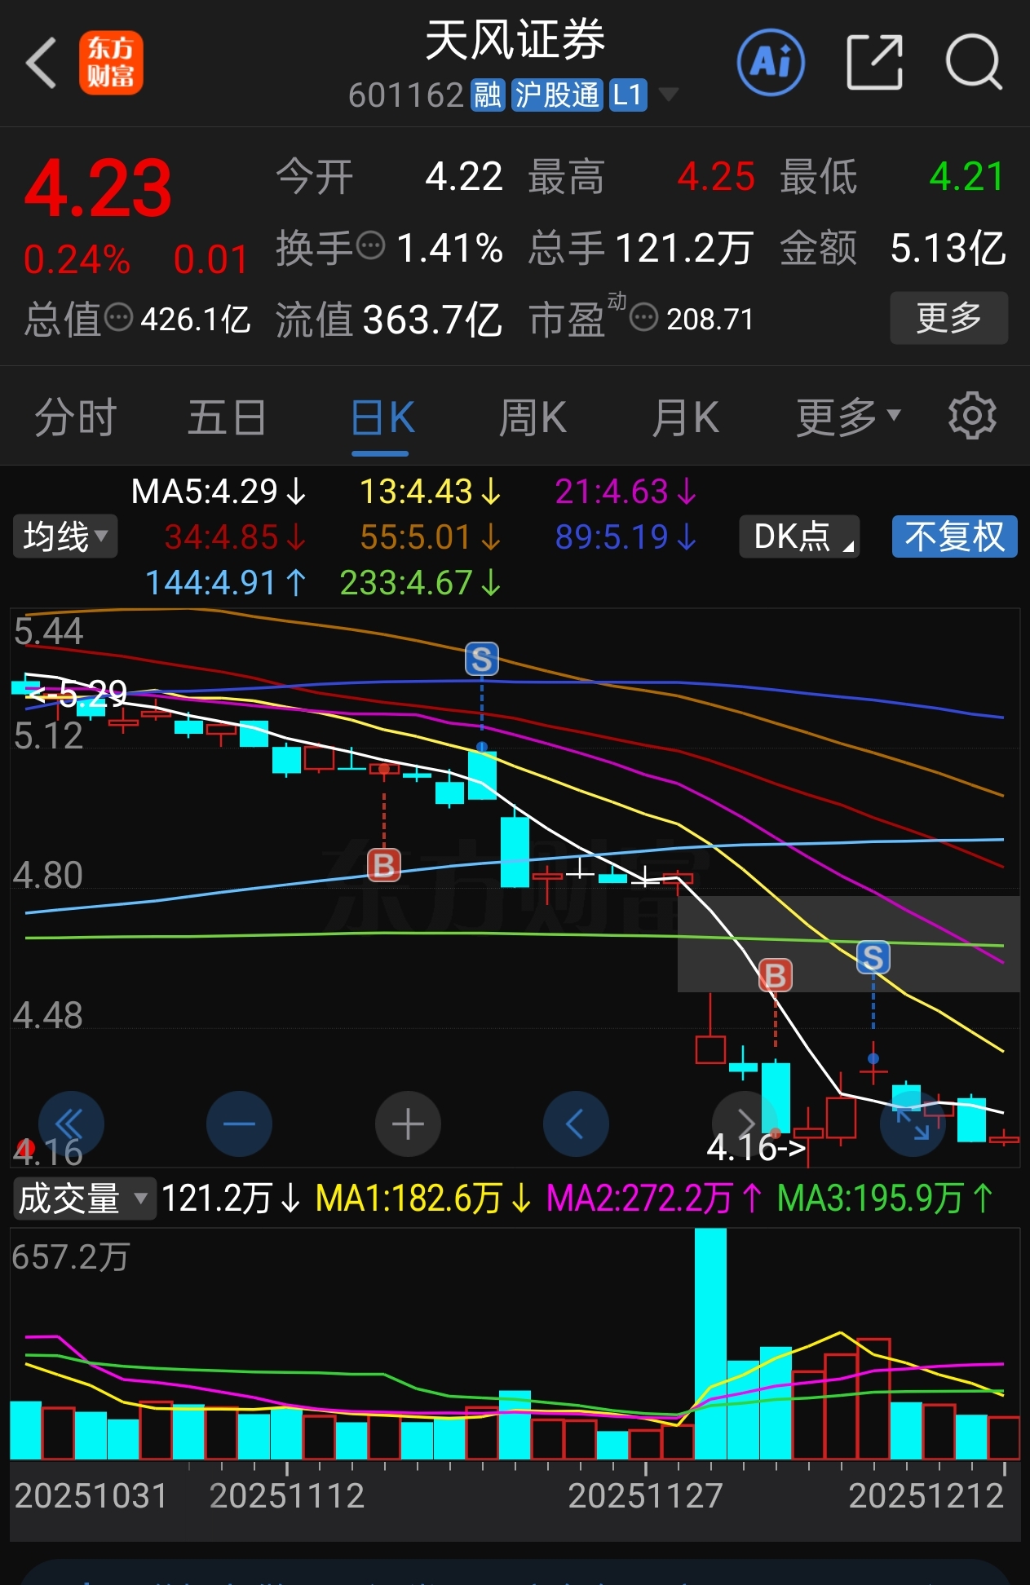Viewport: 1030px width, 1585px height.
Task: Tap the 更多 quote details button
Action: (949, 318)
